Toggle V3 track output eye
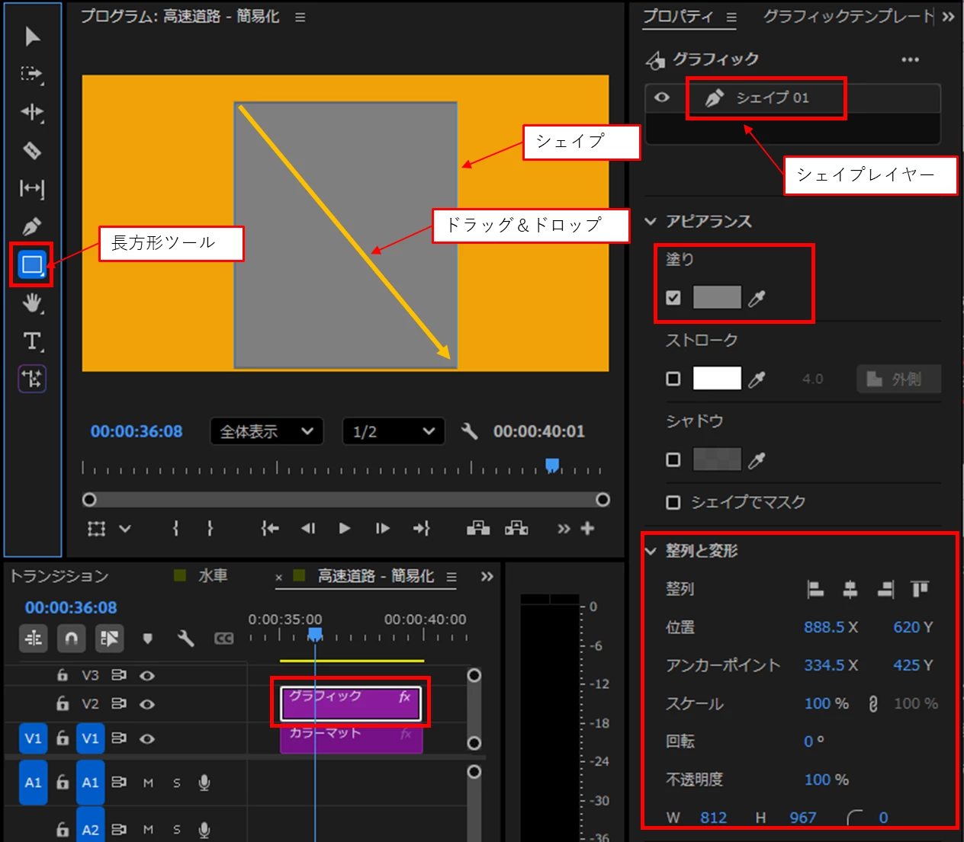This screenshot has width=964, height=842. pyautogui.click(x=147, y=675)
